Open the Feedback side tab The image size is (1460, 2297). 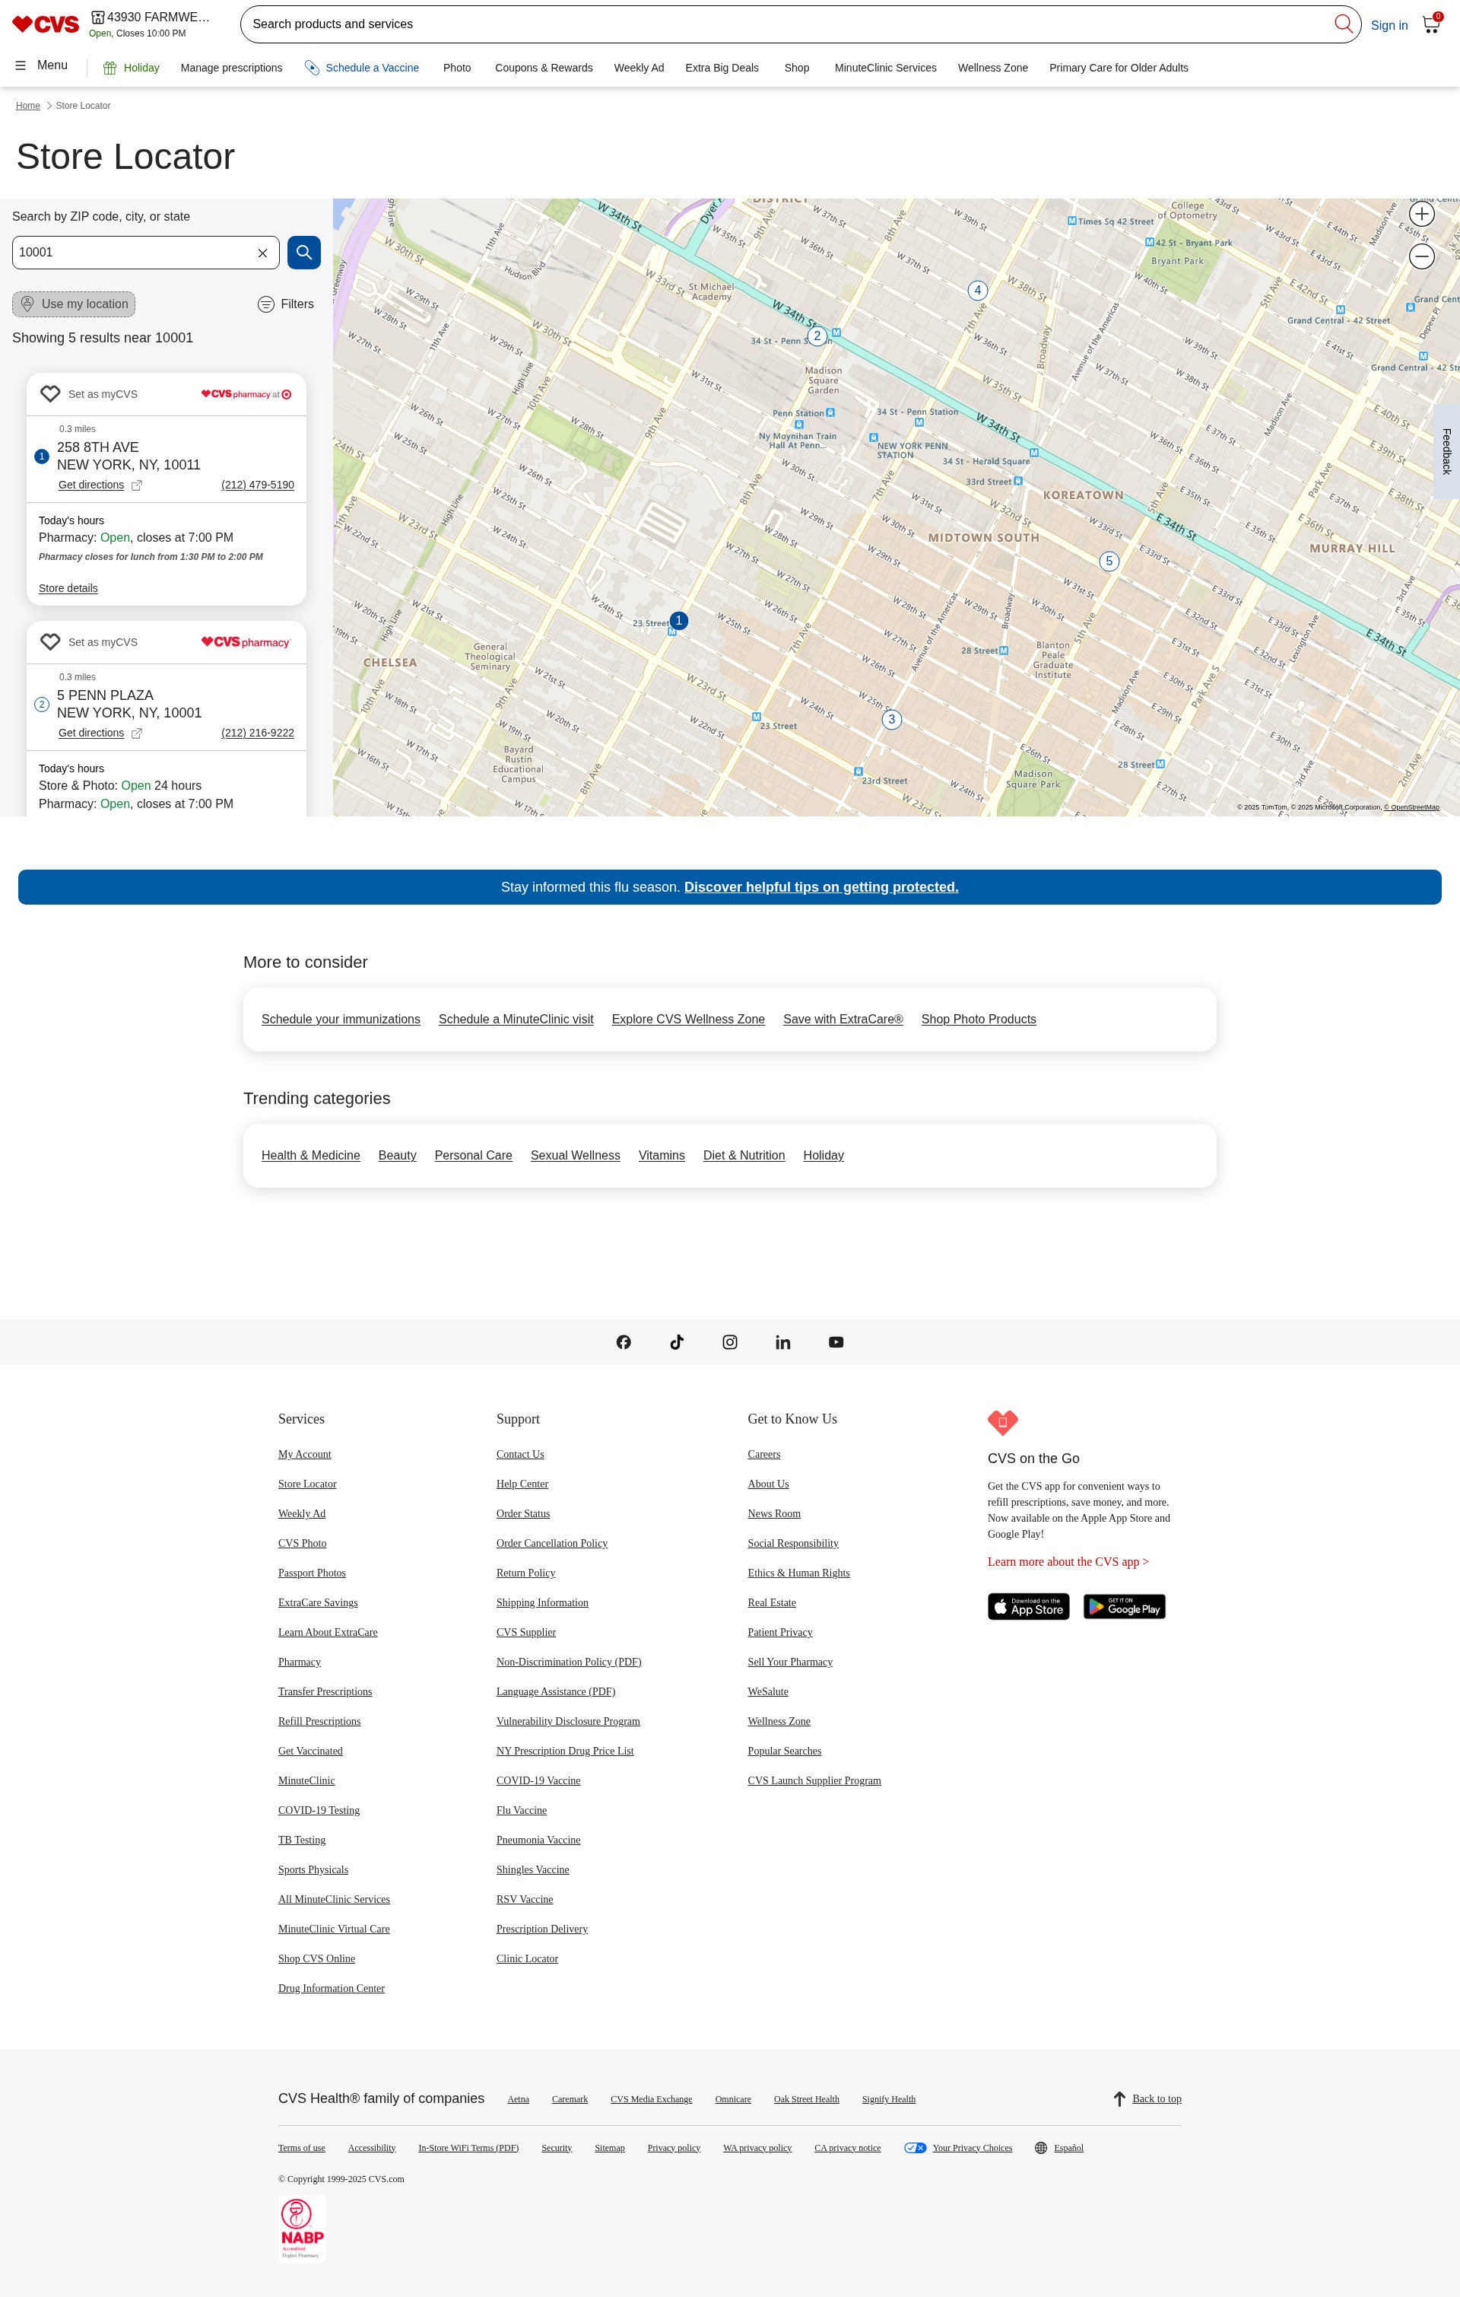pos(1446,451)
